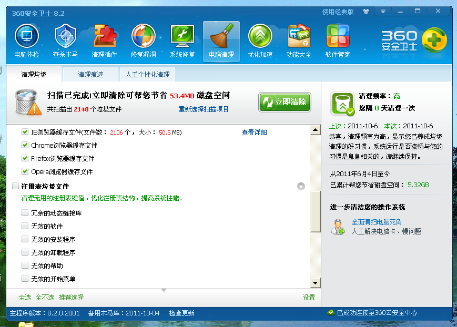Open 全面清扫电脑死角 link
Screen dimensions: 457x327
(x=377, y=222)
